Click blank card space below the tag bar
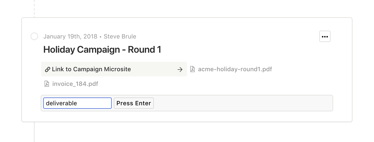The image size is (374, 142). [x=187, y=116]
